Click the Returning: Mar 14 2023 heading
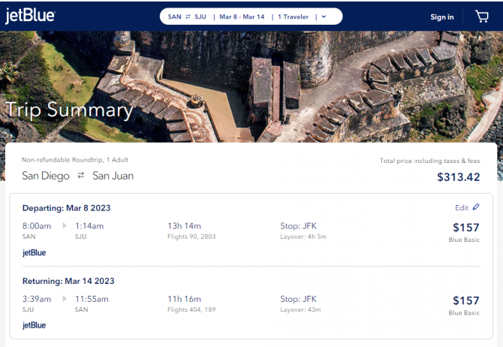This screenshot has width=503, height=347. (68, 281)
